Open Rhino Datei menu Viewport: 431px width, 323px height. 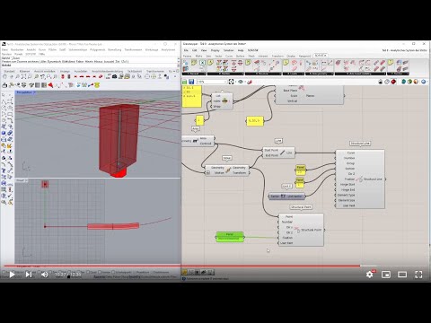coord(5,49)
